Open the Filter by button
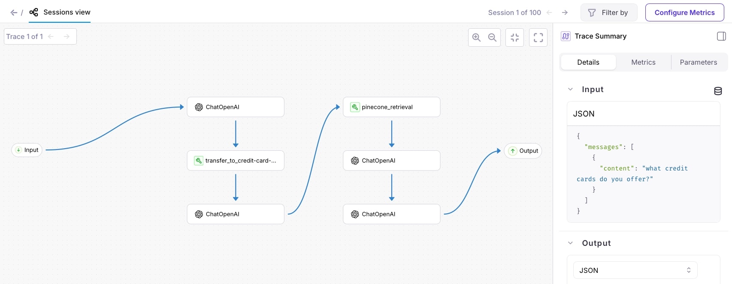 (609, 12)
